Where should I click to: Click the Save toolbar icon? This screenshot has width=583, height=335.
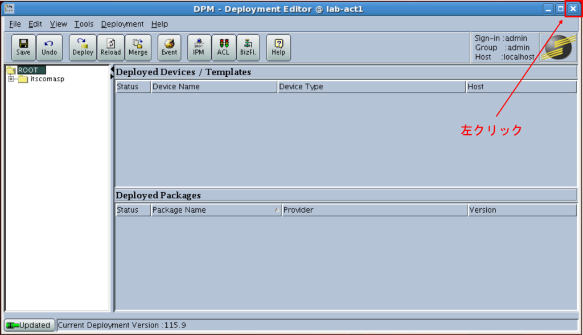click(23, 48)
